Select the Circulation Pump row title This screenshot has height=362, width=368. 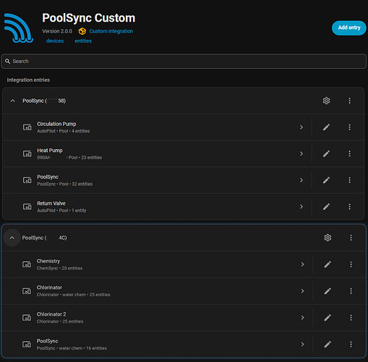pyautogui.click(x=56, y=124)
